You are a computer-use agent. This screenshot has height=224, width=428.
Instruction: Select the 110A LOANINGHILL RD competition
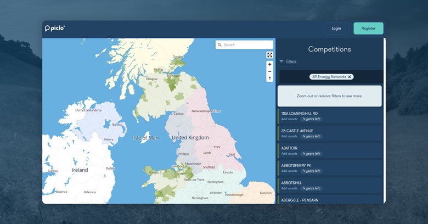pyautogui.click(x=329, y=116)
